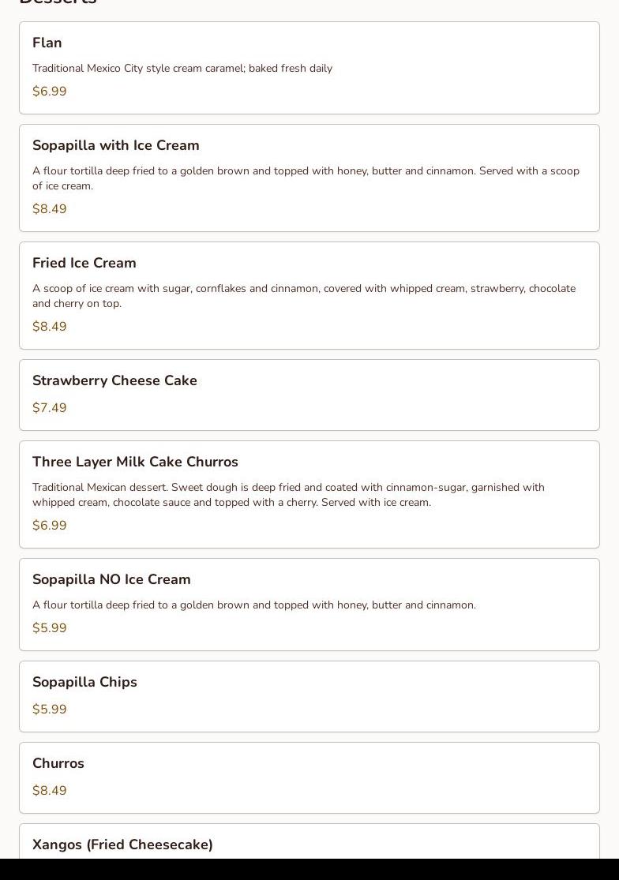Click the Milk Cake Churros $6.99 price
The image size is (619, 880).
[x=50, y=526]
